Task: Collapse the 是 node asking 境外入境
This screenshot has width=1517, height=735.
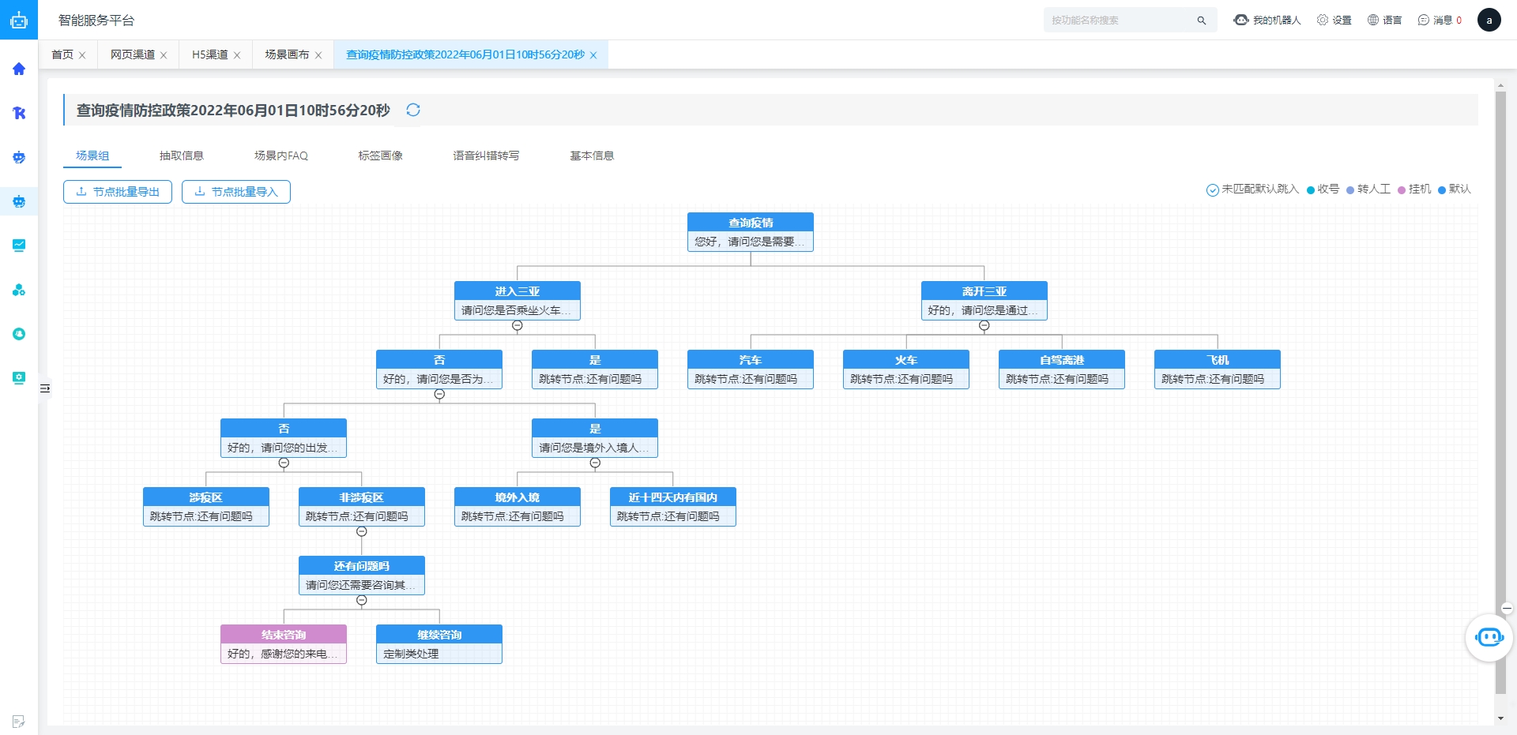Action: 595,463
